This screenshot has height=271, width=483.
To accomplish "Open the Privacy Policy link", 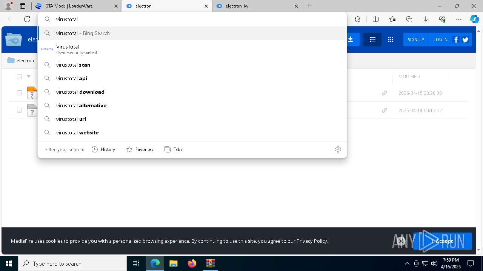I will click(x=312, y=241).
